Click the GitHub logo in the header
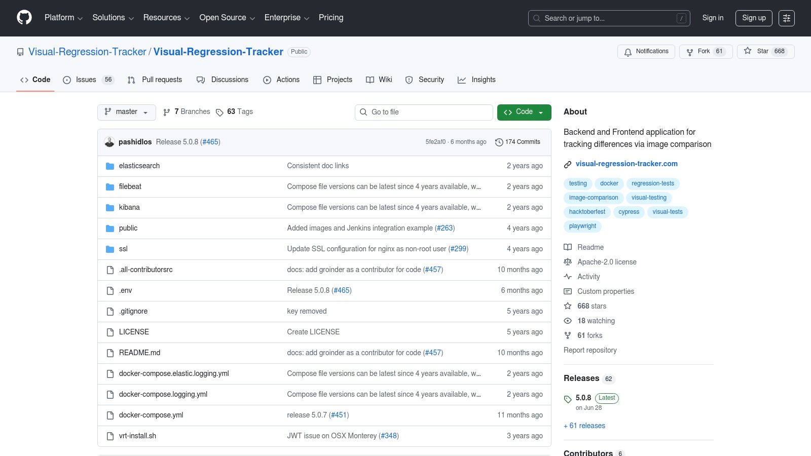This screenshot has width=811, height=456. (24, 18)
